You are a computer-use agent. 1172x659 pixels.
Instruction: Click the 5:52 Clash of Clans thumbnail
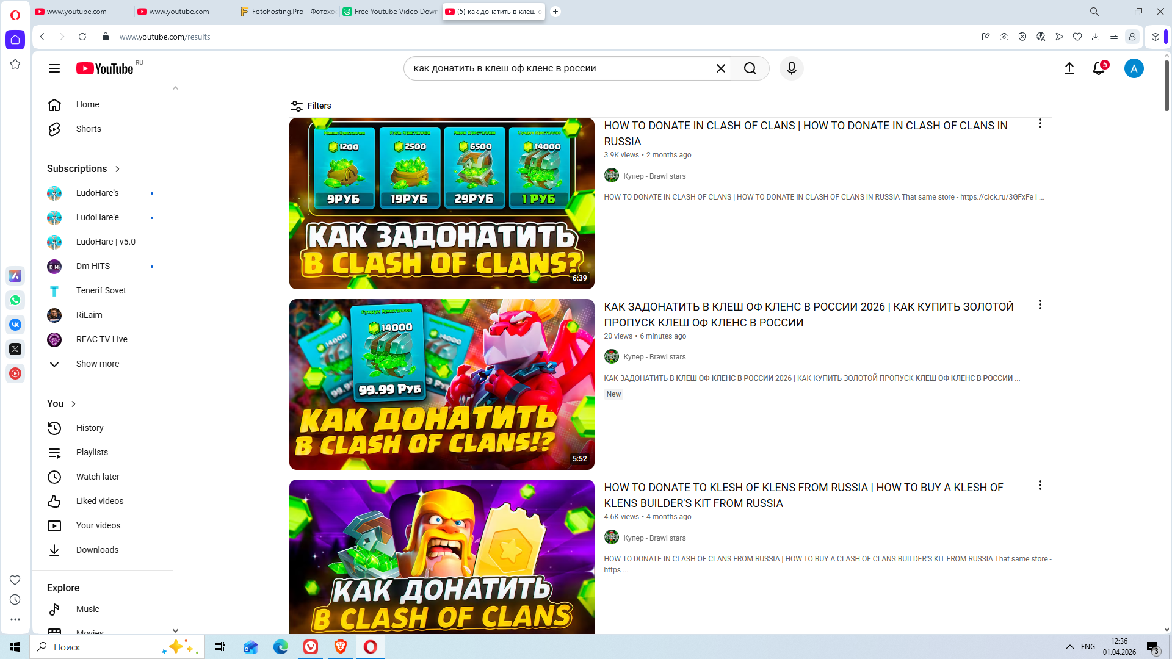441,384
